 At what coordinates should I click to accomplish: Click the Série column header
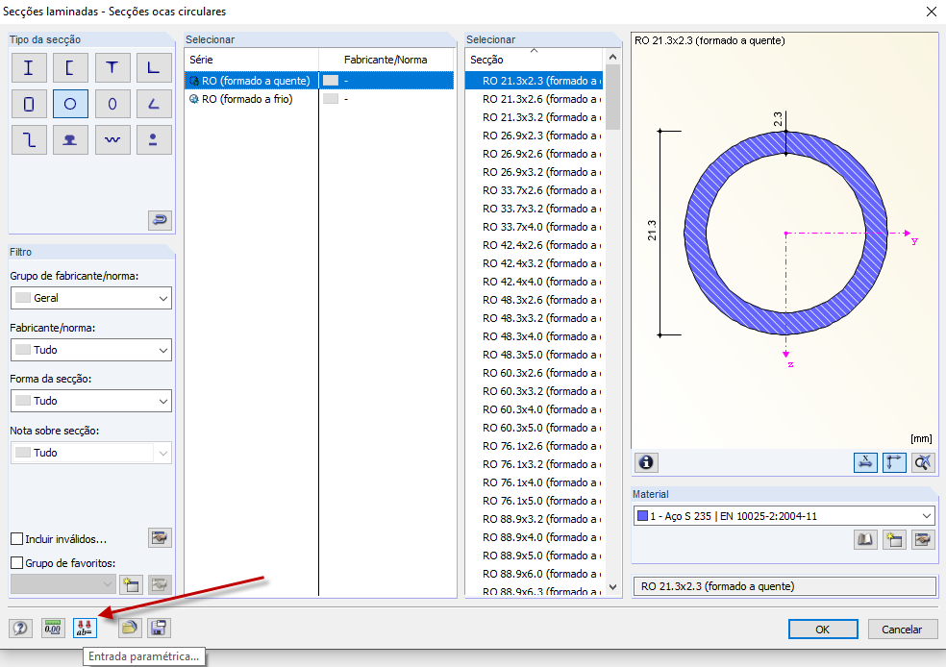coord(252,60)
